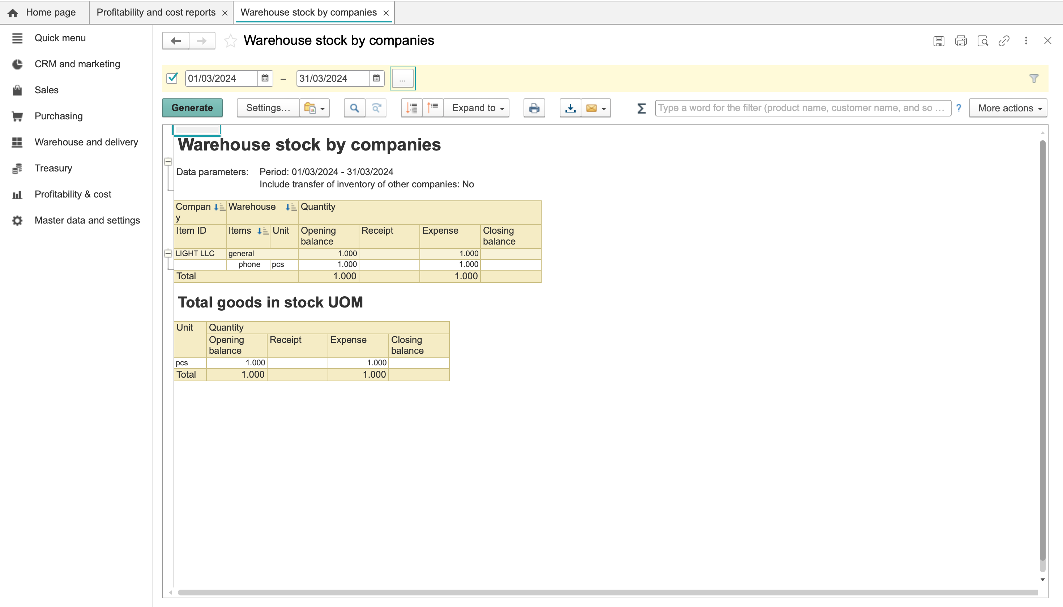The height and width of the screenshot is (607, 1063).
Task: Open the Settings... button
Action: pos(268,108)
